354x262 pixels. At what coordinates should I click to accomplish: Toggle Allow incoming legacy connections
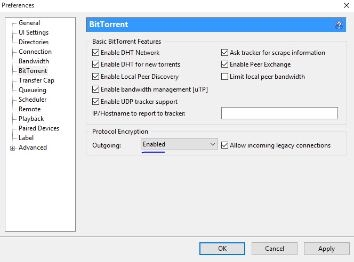click(225, 145)
